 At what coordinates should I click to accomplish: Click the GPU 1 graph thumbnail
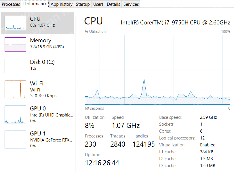coord(15,139)
